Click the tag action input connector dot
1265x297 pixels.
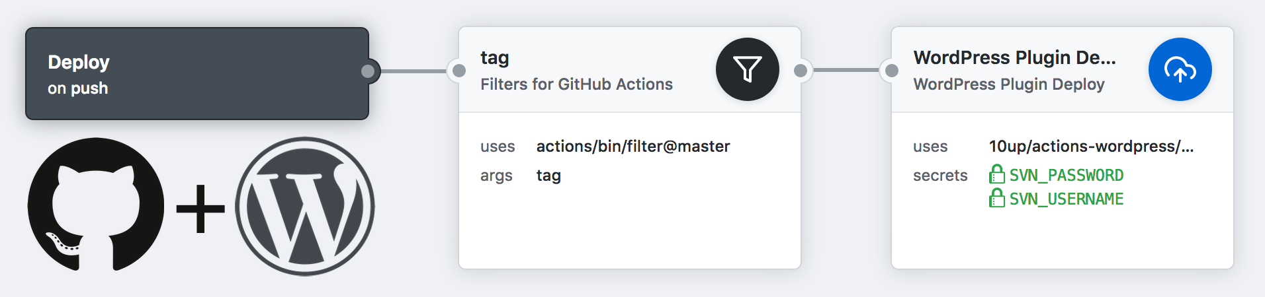coord(458,70)
